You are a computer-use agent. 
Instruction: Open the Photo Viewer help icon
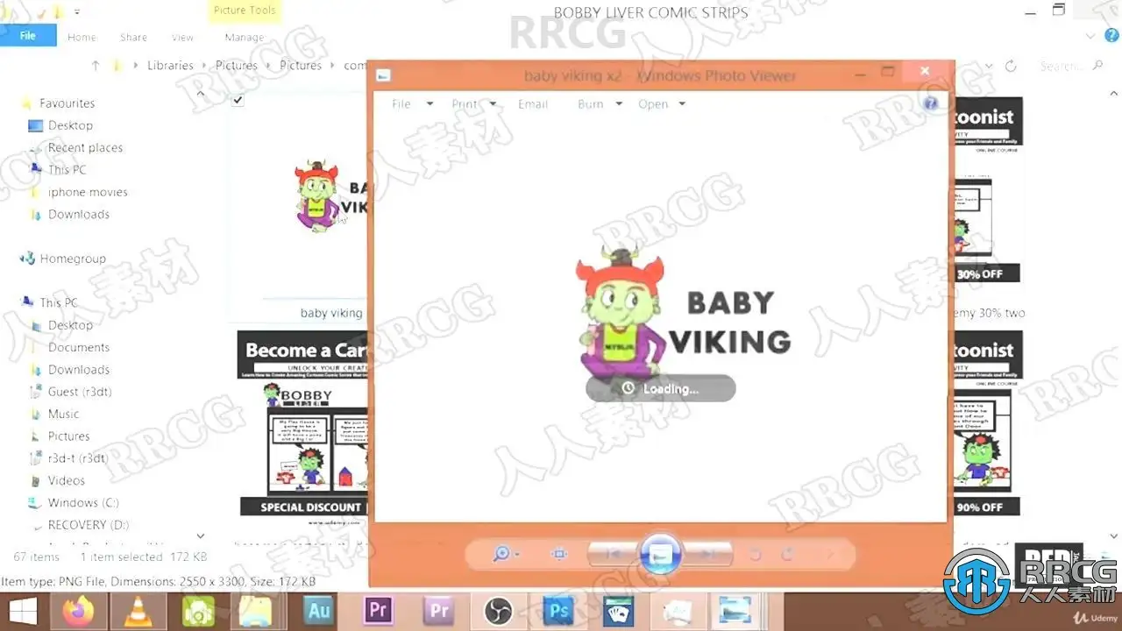pyautogui.click(x=931, y=103)
